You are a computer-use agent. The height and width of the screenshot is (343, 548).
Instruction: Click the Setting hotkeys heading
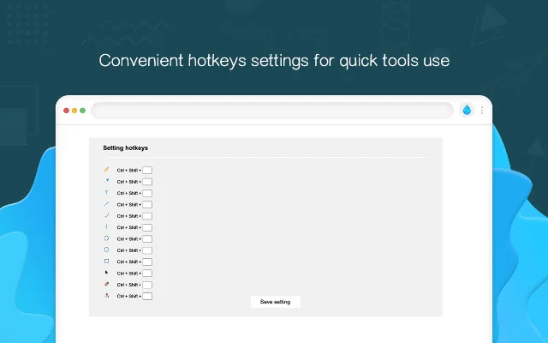126,148
